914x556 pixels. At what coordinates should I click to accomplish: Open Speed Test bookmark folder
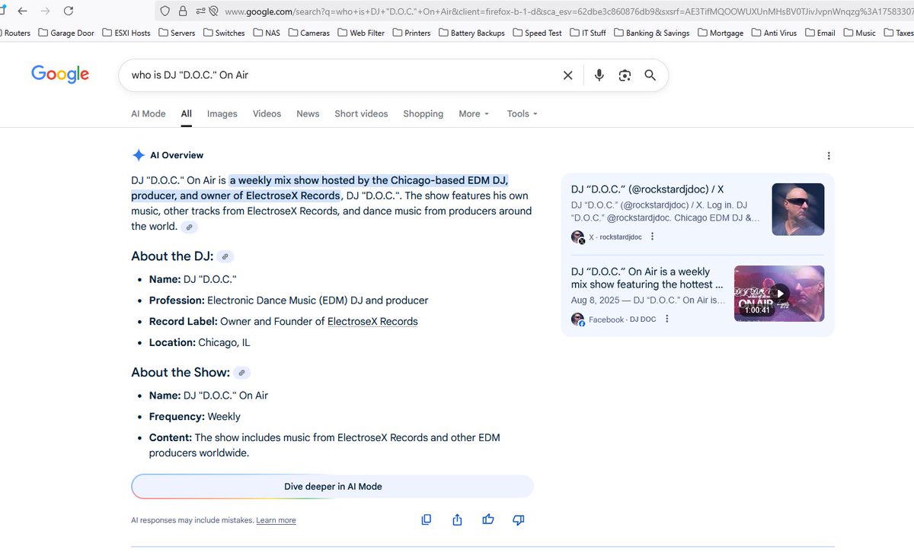538,33
